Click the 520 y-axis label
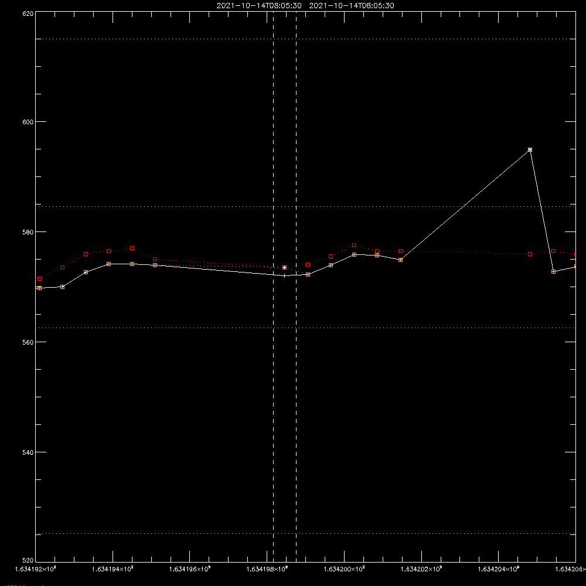 pos(28,560)
